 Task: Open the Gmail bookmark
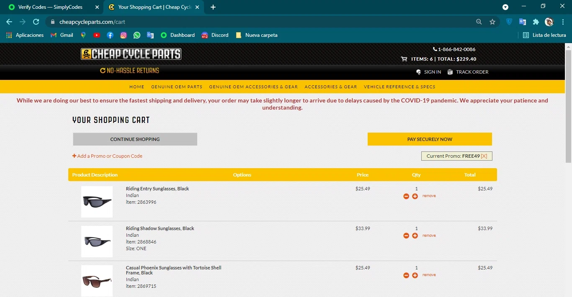pyautogui.click(x=62, y=35)
